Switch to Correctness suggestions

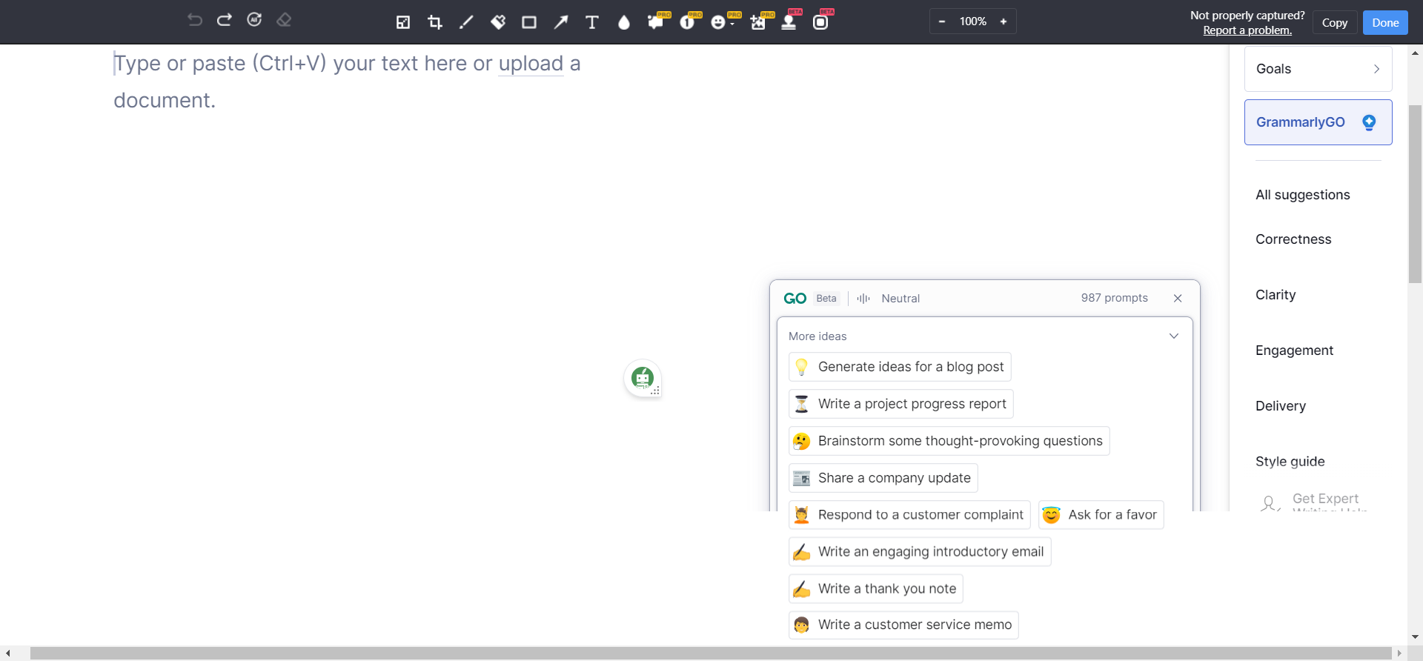point(1293,239)
